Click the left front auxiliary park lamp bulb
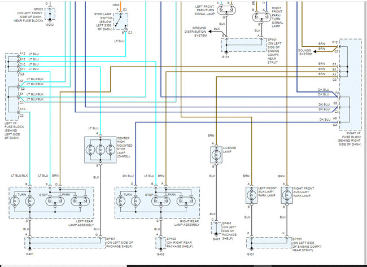Viewport: 367px width, 267px height. coord(252,195)
